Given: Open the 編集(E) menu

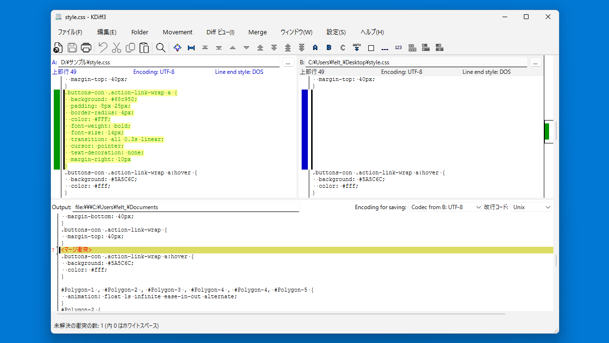Looking at the screenshot, I should pos(107,32).
